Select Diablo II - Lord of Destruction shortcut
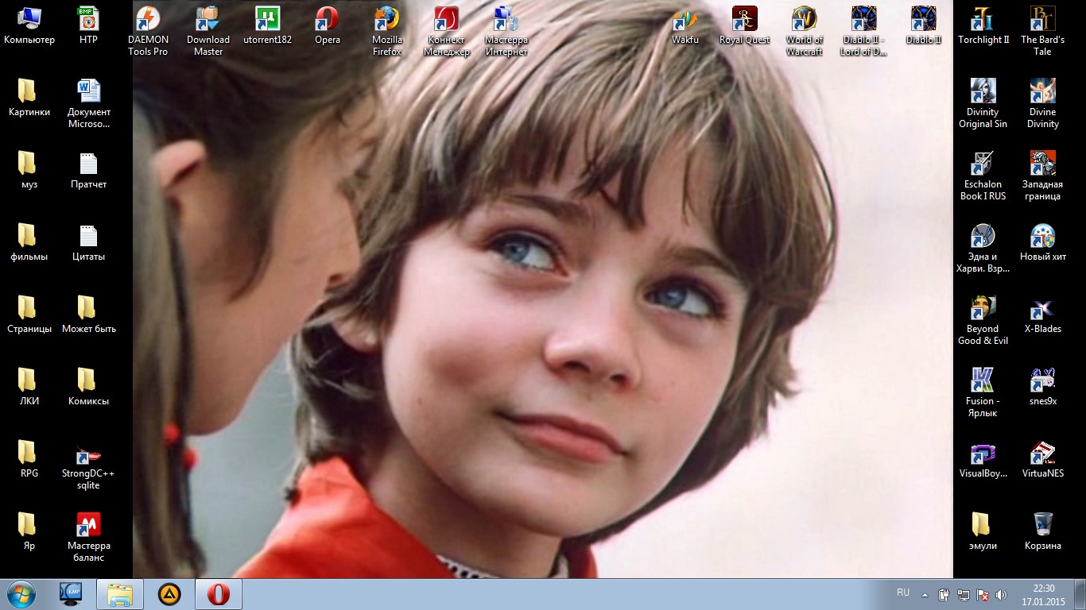 [863, 31]
